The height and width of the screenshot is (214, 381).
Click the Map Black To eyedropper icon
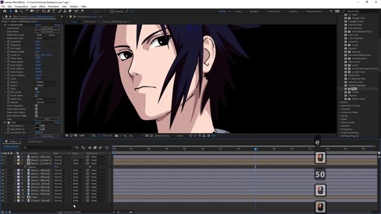[x=43, y=126]
